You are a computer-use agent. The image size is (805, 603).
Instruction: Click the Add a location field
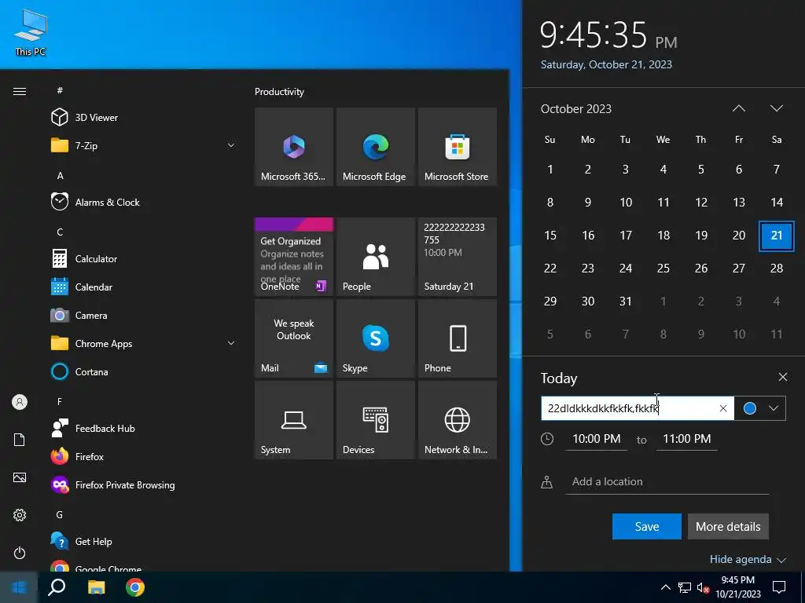[667, 482]
